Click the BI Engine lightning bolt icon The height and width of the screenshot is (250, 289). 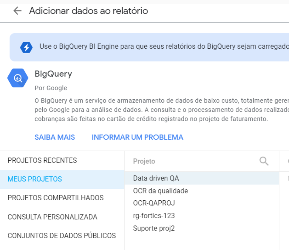(26, 47)
